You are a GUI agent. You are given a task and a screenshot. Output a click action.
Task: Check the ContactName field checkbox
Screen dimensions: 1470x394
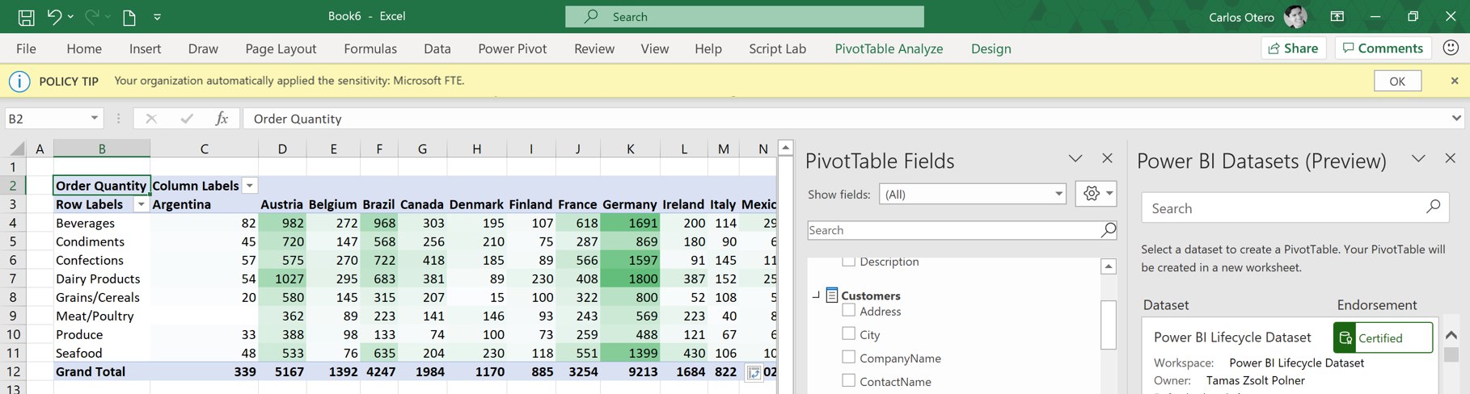pyautogui.click(x=848, y=380)
